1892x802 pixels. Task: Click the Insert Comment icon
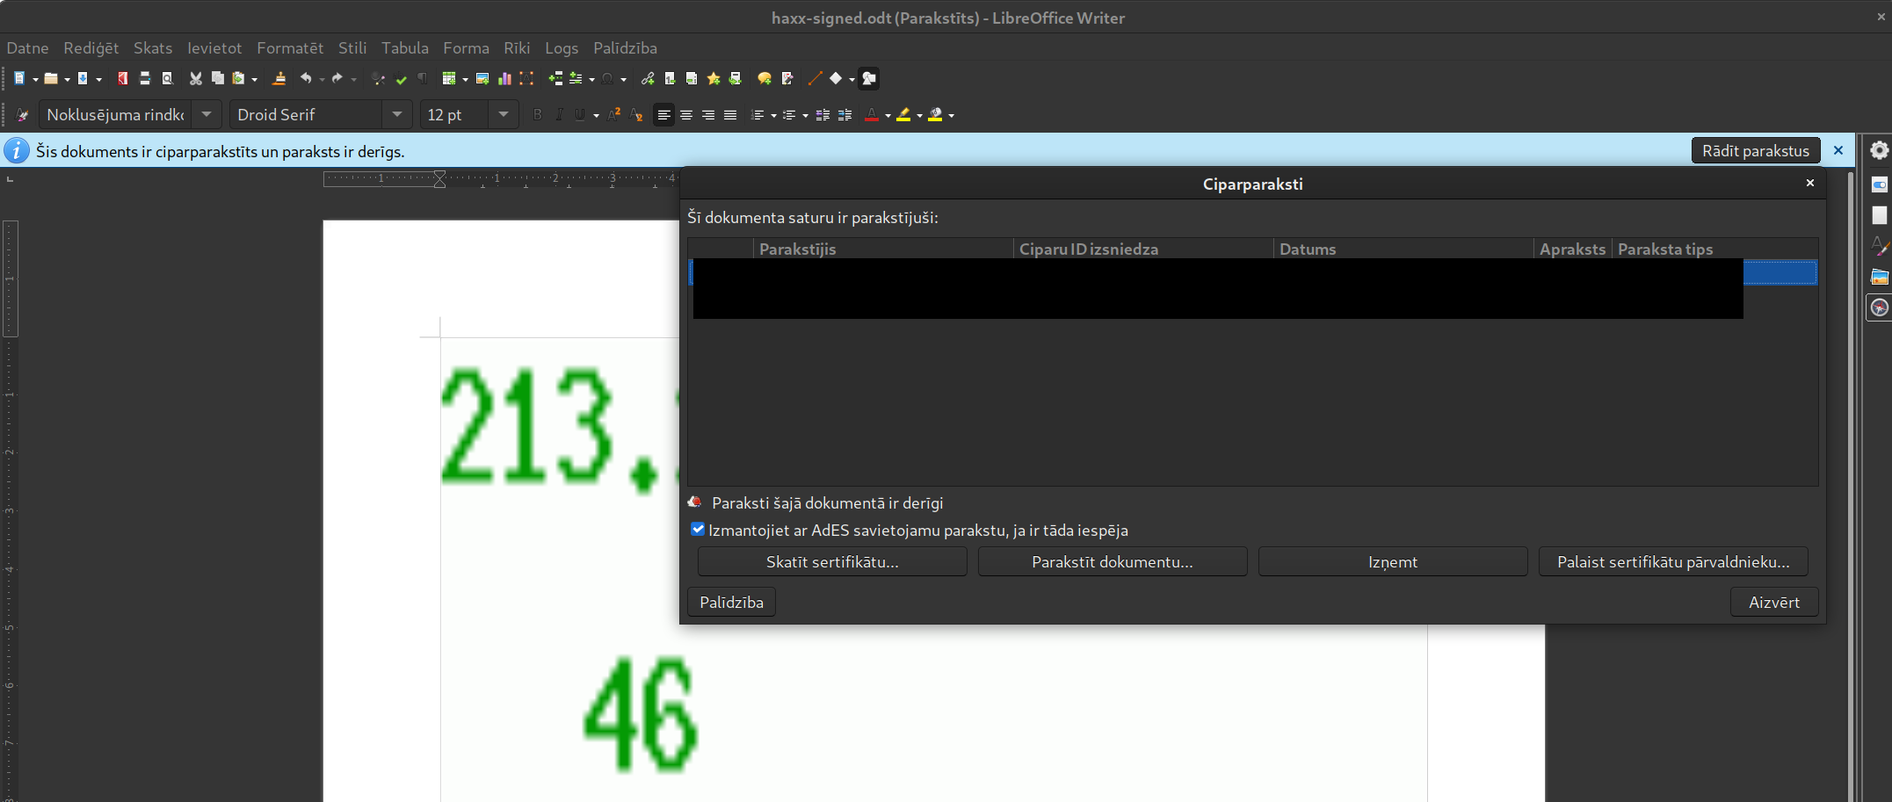point(765,79)
